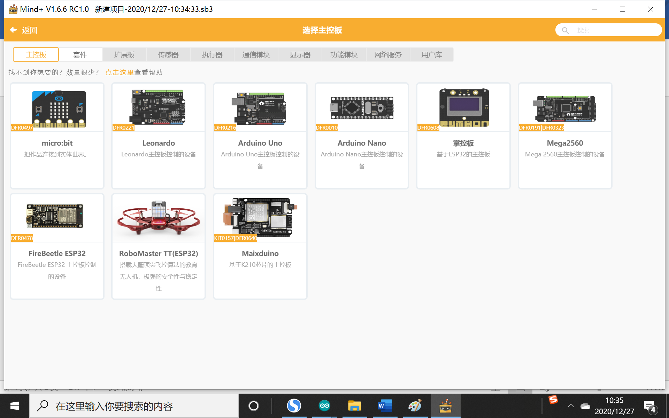Select the Maixduino board image

click(x=260, y=217)
